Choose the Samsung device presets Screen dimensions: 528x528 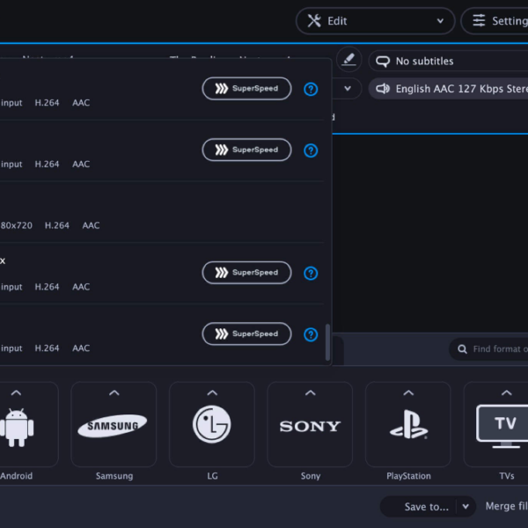tap(114, 425)
